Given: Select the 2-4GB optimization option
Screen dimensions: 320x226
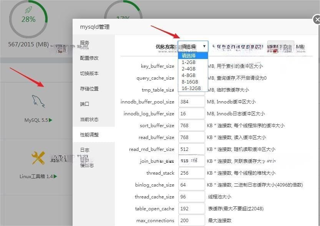Looking at the screenshot, I should click(x=193, y=69).
